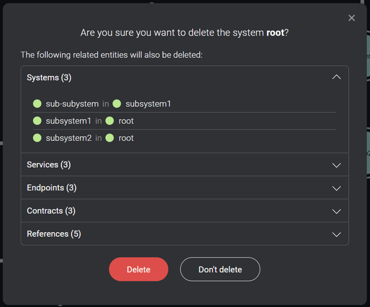
Task: Close the delete confirmation dialog
Action: (351, 18)
